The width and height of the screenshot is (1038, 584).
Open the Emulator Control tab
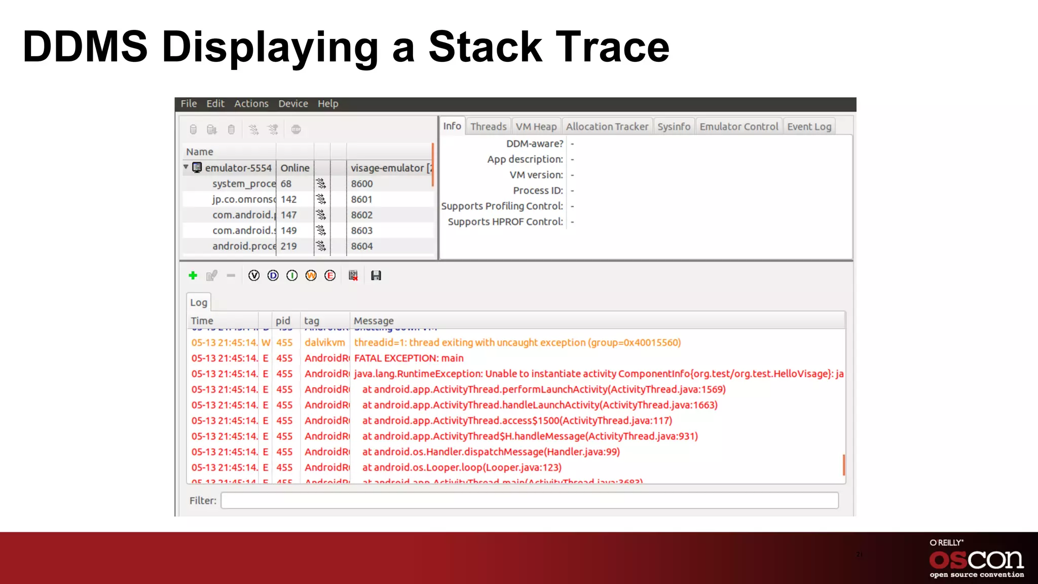[x=739, y=127]
